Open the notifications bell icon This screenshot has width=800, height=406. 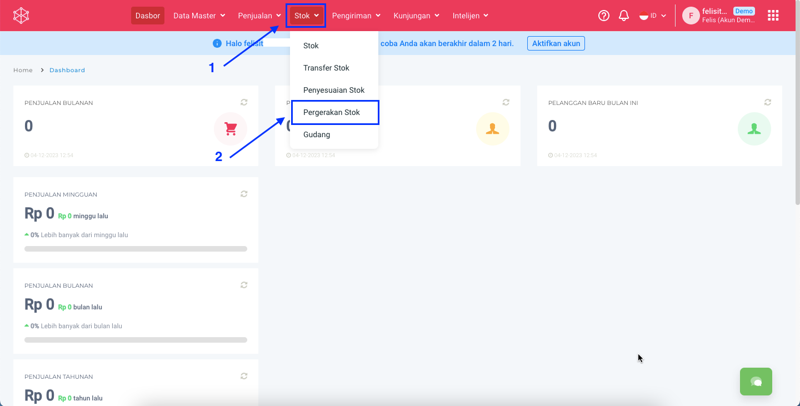point(624,16)
